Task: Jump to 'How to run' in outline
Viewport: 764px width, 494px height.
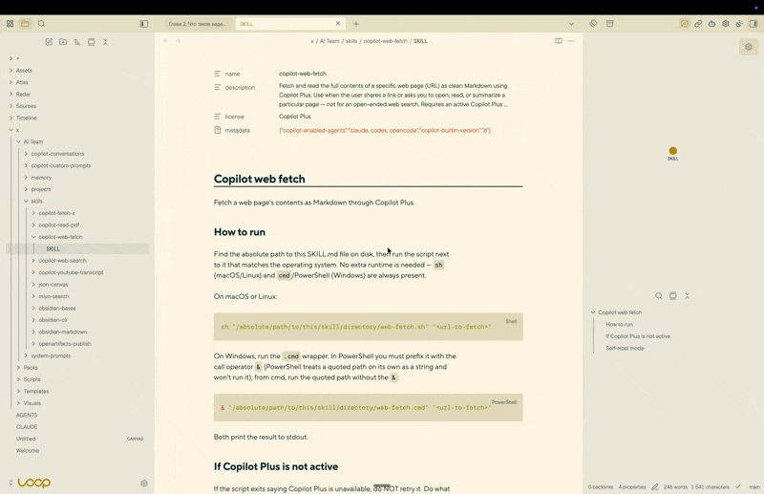Action: tap(619, 324)
